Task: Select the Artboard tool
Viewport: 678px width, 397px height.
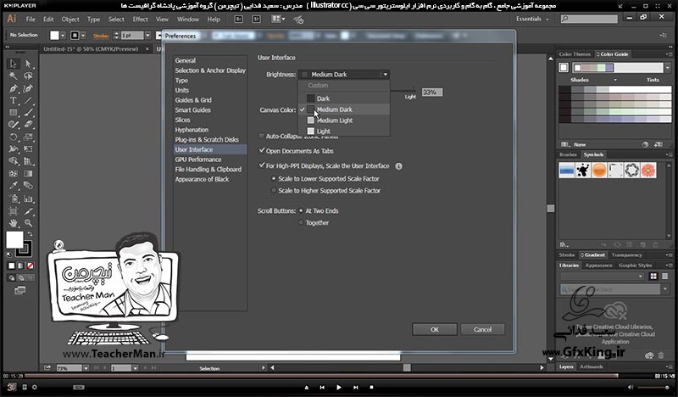Action: click(13, 211)
